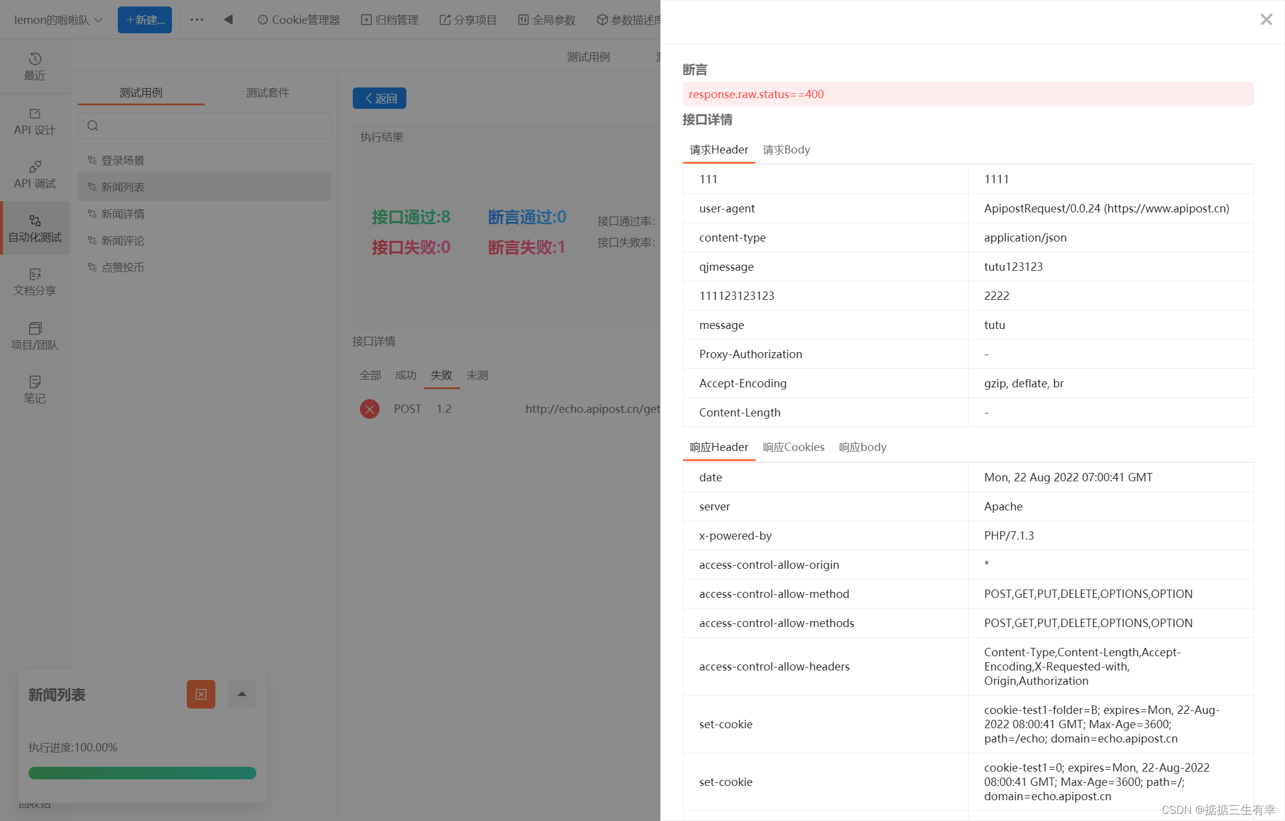Click the 登录场景 test case icon
This screenshot has width=1285, height=821.
point(92,160)
